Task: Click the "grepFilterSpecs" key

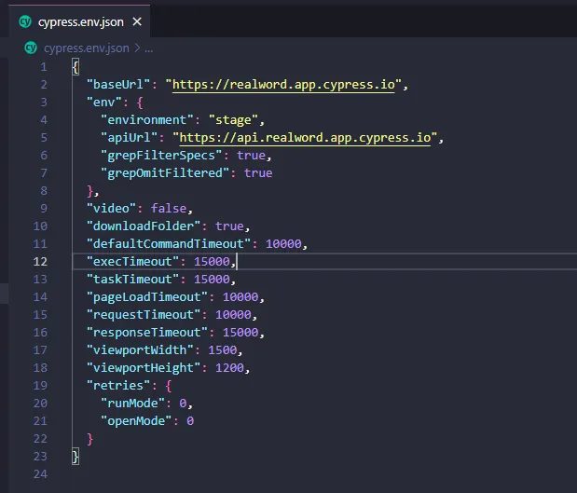Action: (x=161, y=156)
